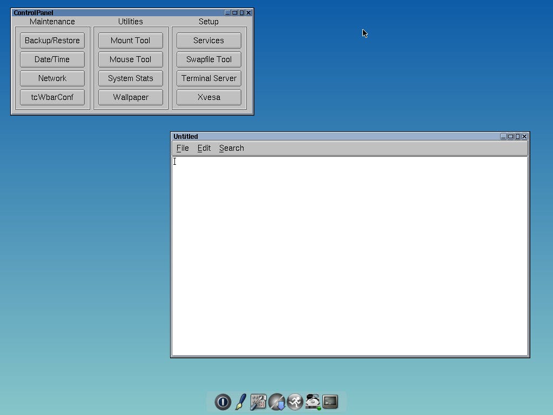Open the Date/Time settings
553x415 pixels.
coord(52,59)
